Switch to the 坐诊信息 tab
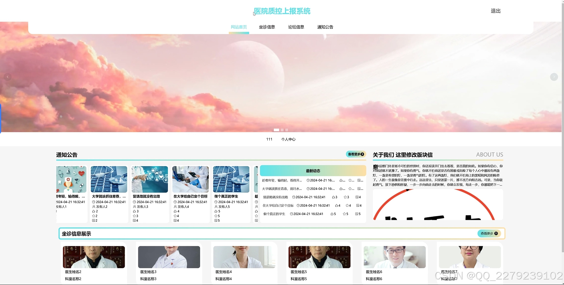The image size is (564, 285). (x=267, y=27)
